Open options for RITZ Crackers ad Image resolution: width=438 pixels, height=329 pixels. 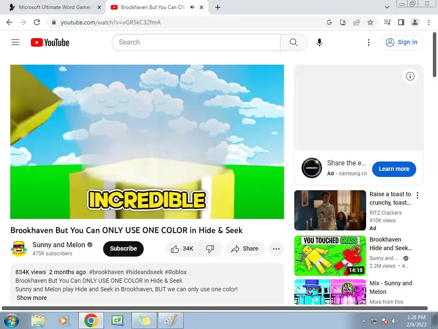tap(417, 195)
